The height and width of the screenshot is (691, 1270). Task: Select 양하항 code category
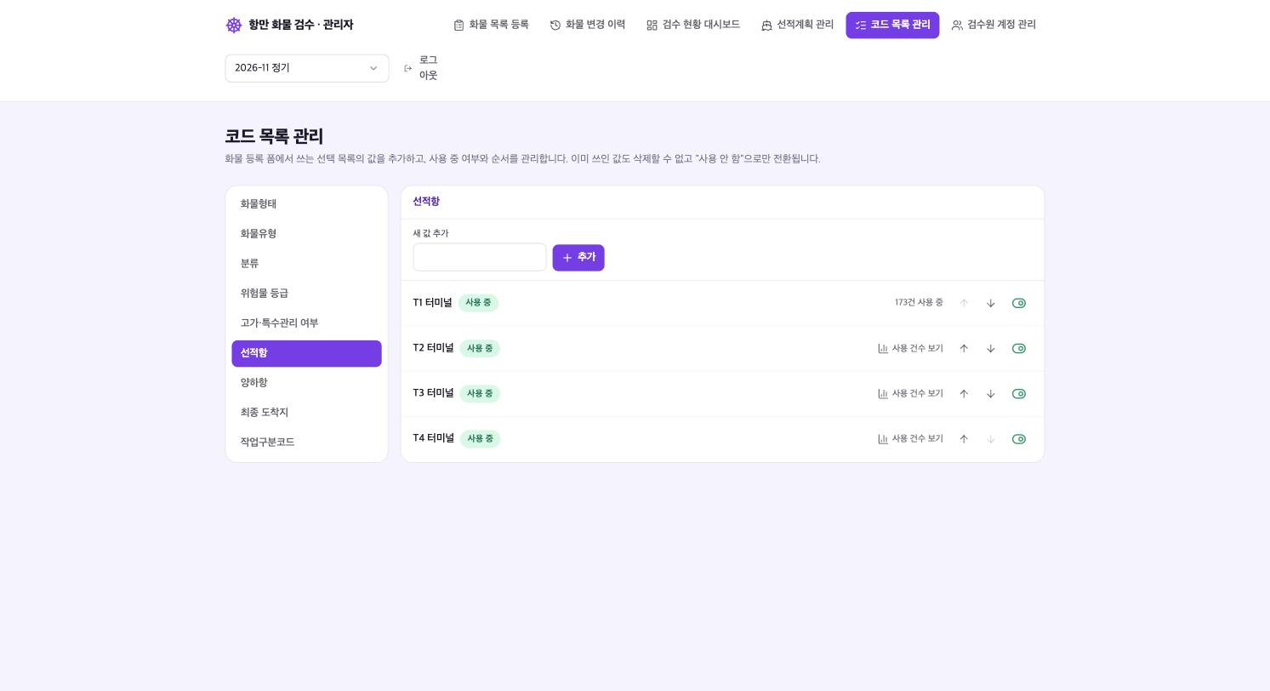[307, 383]
